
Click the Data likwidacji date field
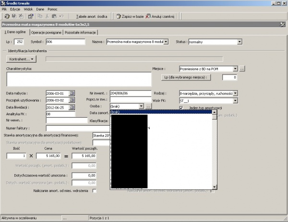57,108
